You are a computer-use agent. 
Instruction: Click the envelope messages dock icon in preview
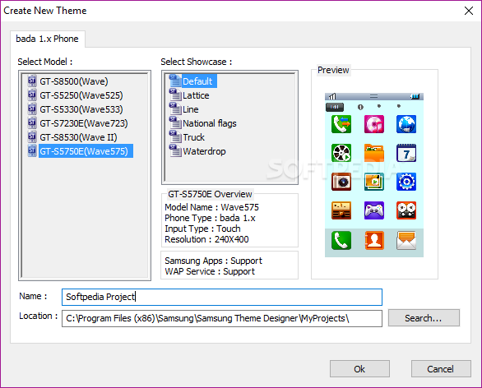[406, 240]
